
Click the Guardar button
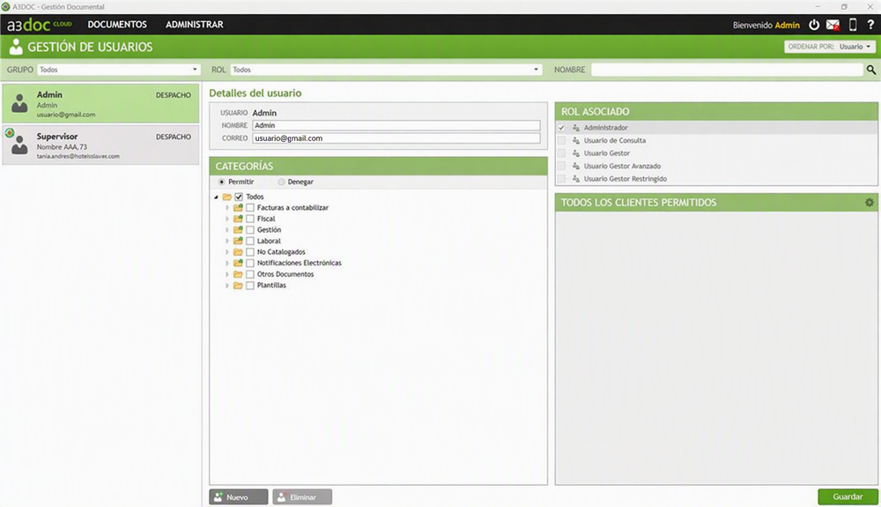point(848,496)
